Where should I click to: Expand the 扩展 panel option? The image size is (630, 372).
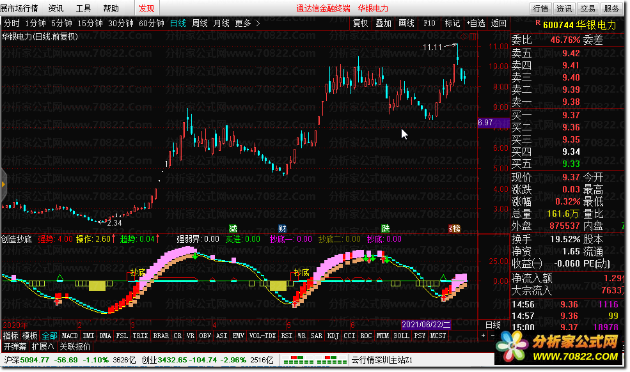pyautogui.click(x=43, y=346)
